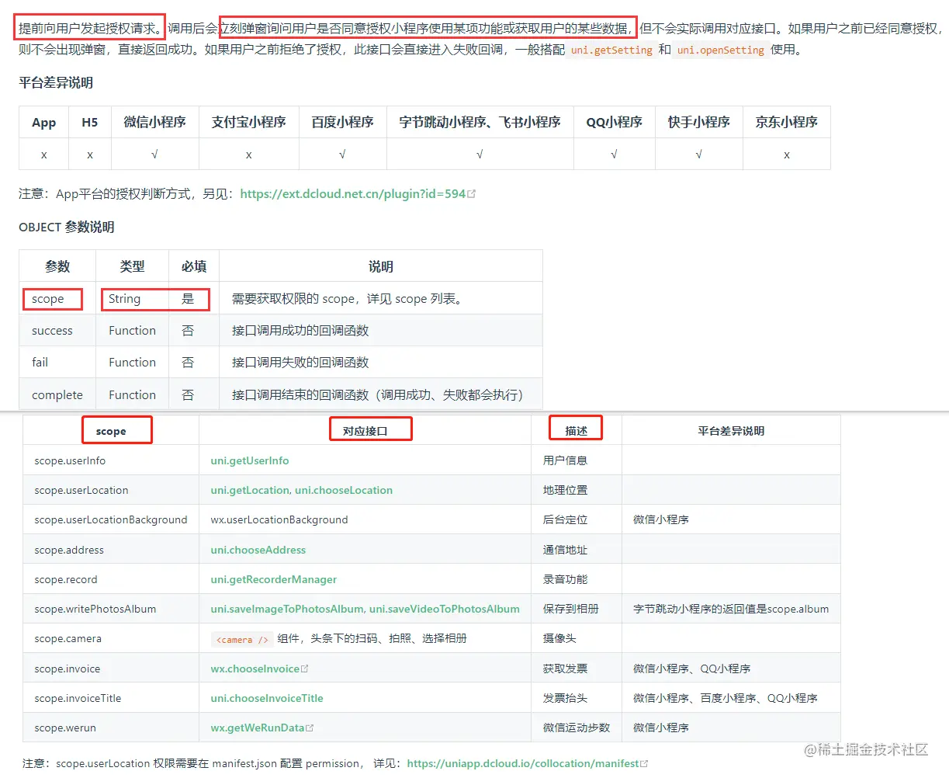Open uni.saveImageToPhotosAlbum link
The height and width of the screenshot is (778, 949).
click(x=287, y=609)
